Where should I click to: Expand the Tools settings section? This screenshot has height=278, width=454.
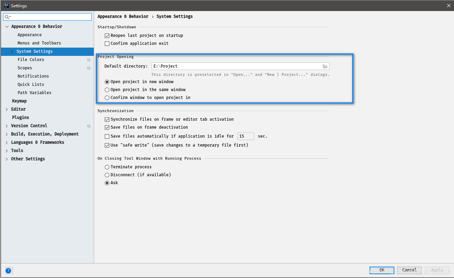click(x=7, y=150)
